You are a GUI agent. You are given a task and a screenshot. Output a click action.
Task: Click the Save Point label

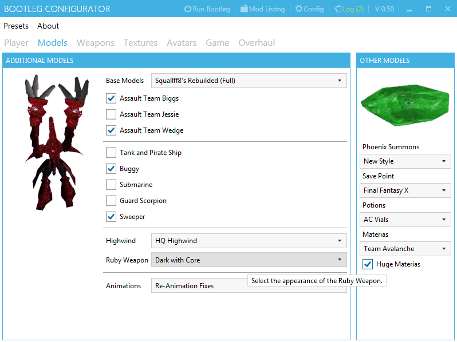point(378,176)
